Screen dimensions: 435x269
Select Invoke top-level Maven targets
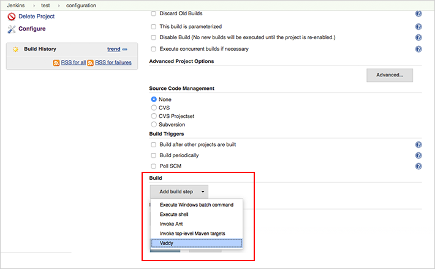pyautogui.click(x=197, y=234)
